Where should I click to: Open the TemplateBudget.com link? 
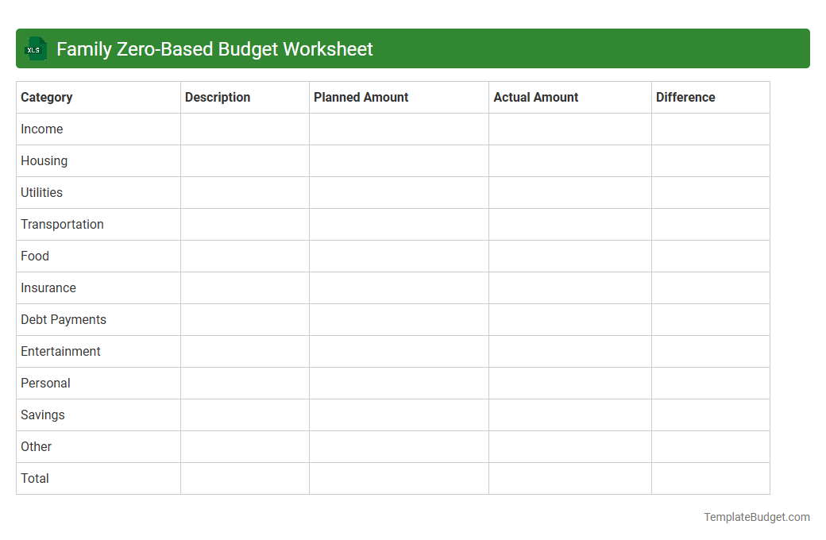click(x=756, y=517)
